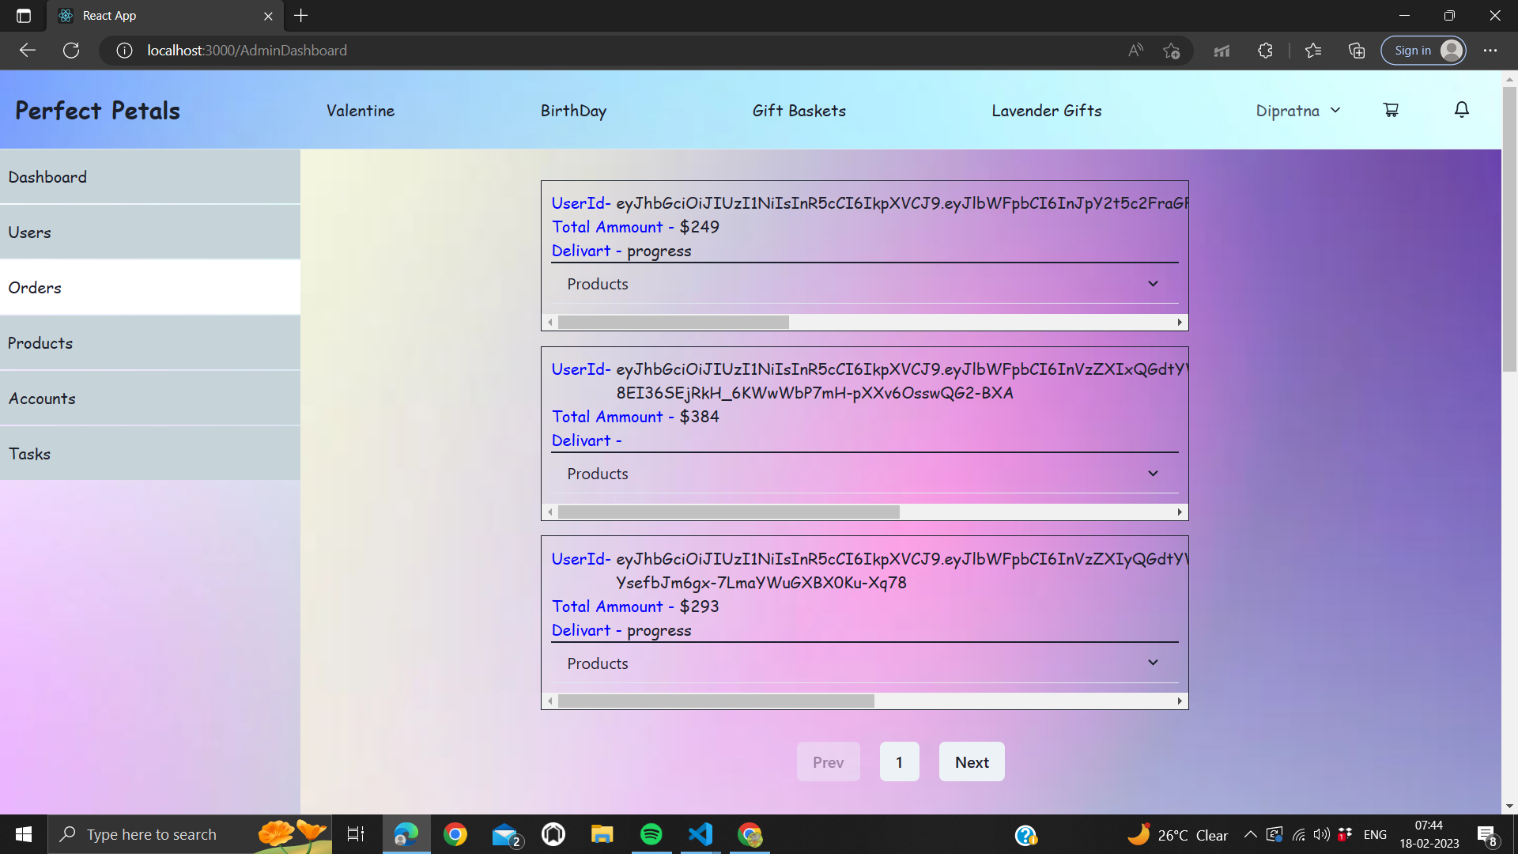Add page to favorites star icon
Viewport: 1518px width, 854px height.
click(x=1171, y=51)
